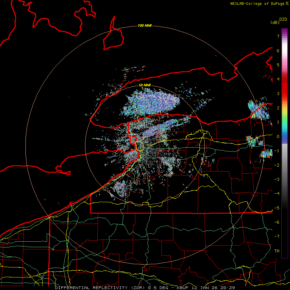The height and width of the screenshot is (290, 290).
Task: Click the NEXLAB-College of DuPage credit text
Action: (x=259, y=4)
